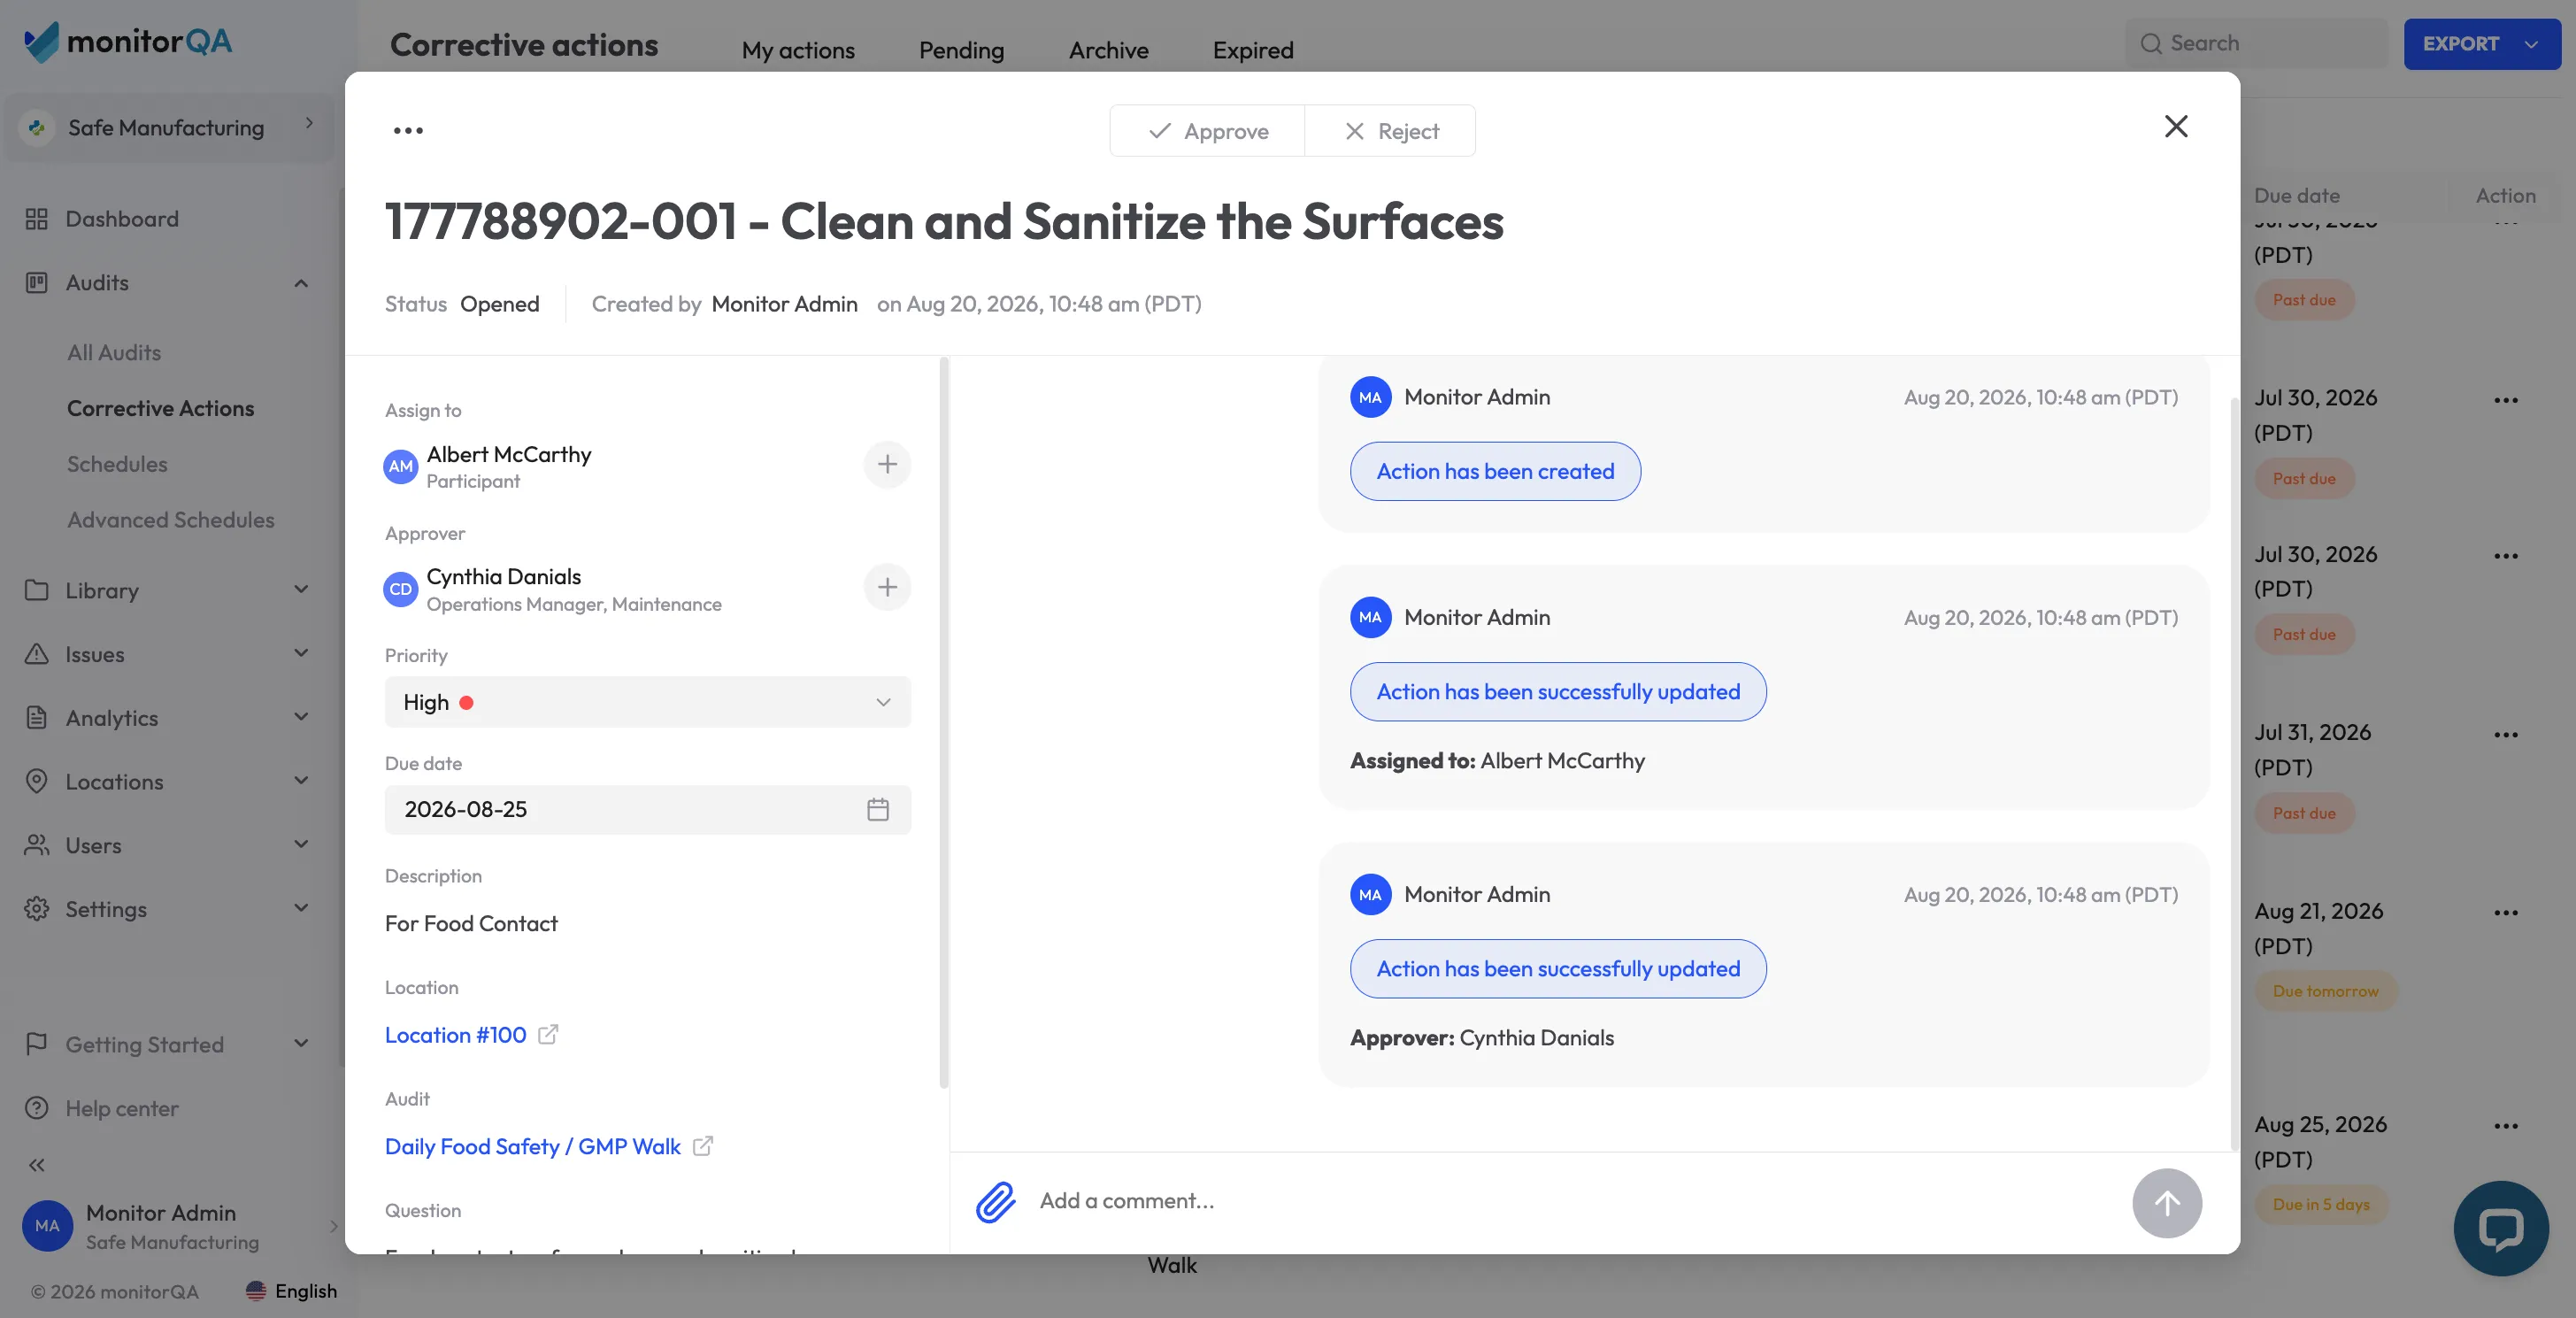This screenshot has width=2576, height=1318.
Task: Switch to Pending tab
Action: click(962, 50)
